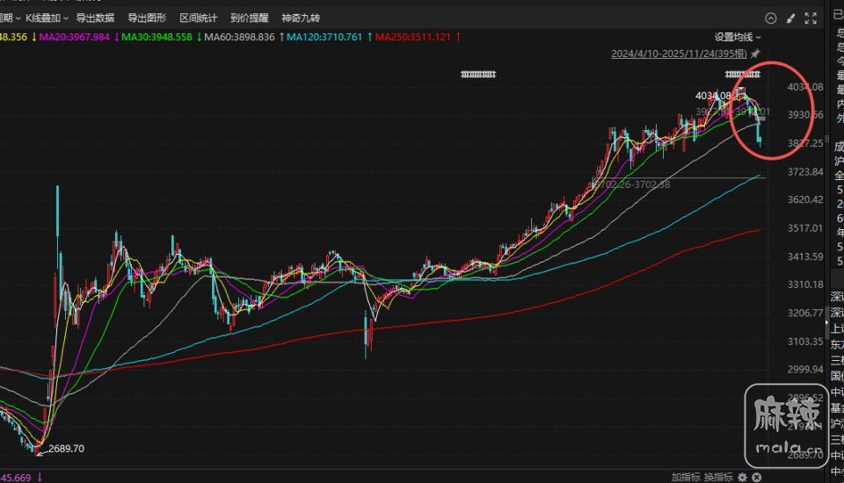Click the circled up-arrow collapse icon
The height and width of the screenshot is (483, 844).
tap(771, 18)
